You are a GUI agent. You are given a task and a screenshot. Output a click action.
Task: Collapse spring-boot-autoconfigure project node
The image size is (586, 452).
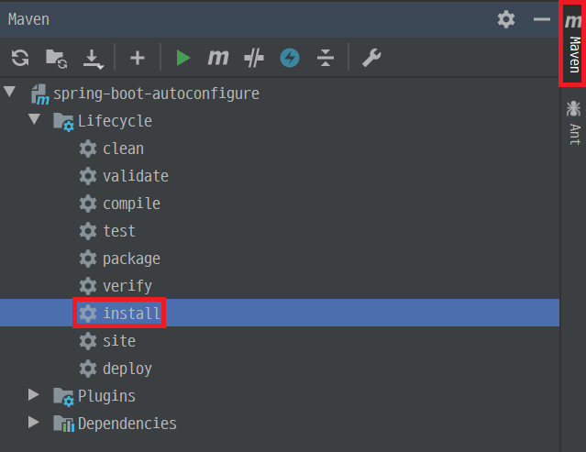pos(10,92)
